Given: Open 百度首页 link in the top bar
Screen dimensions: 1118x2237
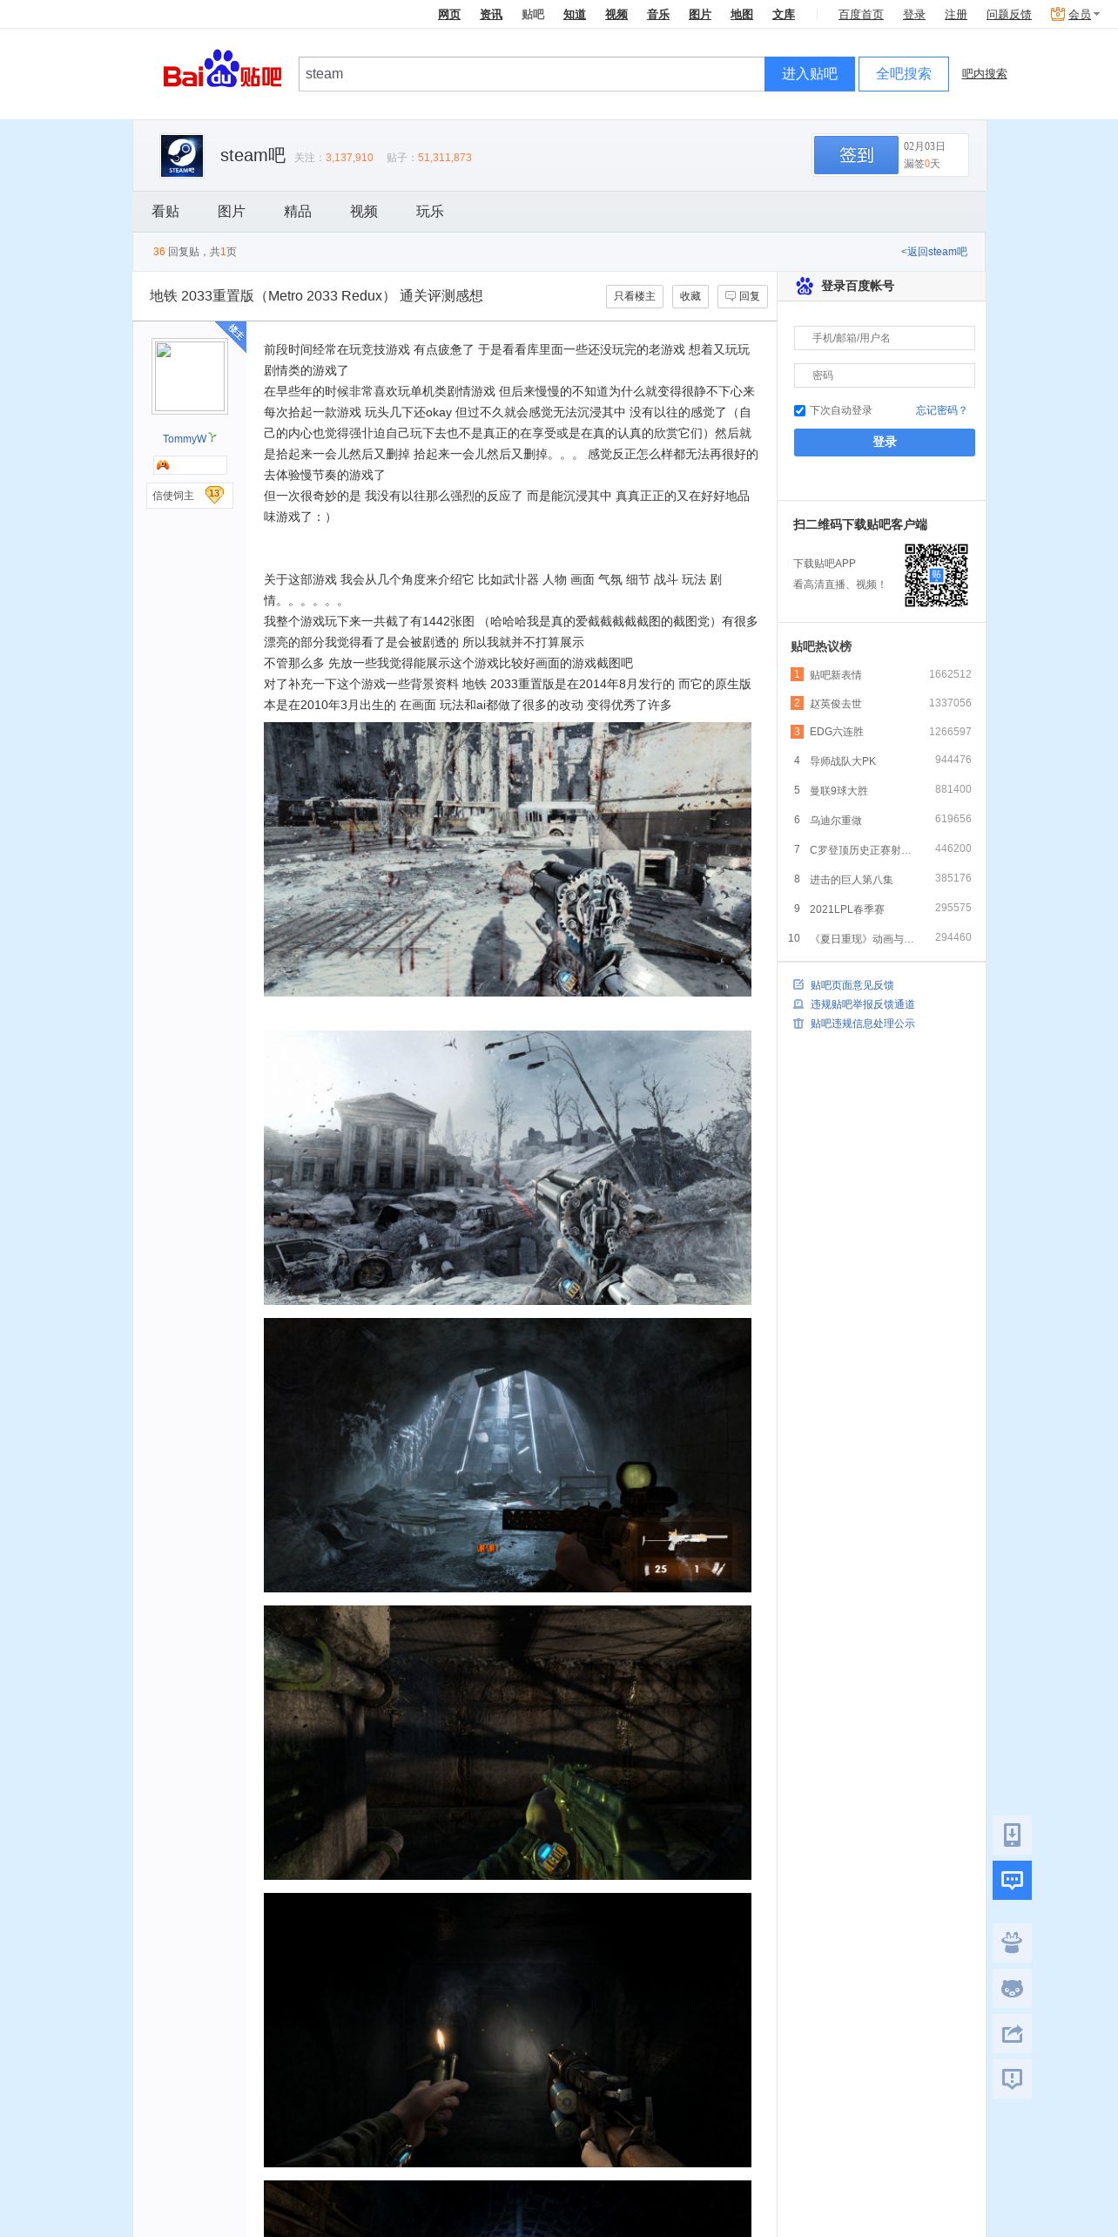Looking at the screenshot, I should (861, 14).
